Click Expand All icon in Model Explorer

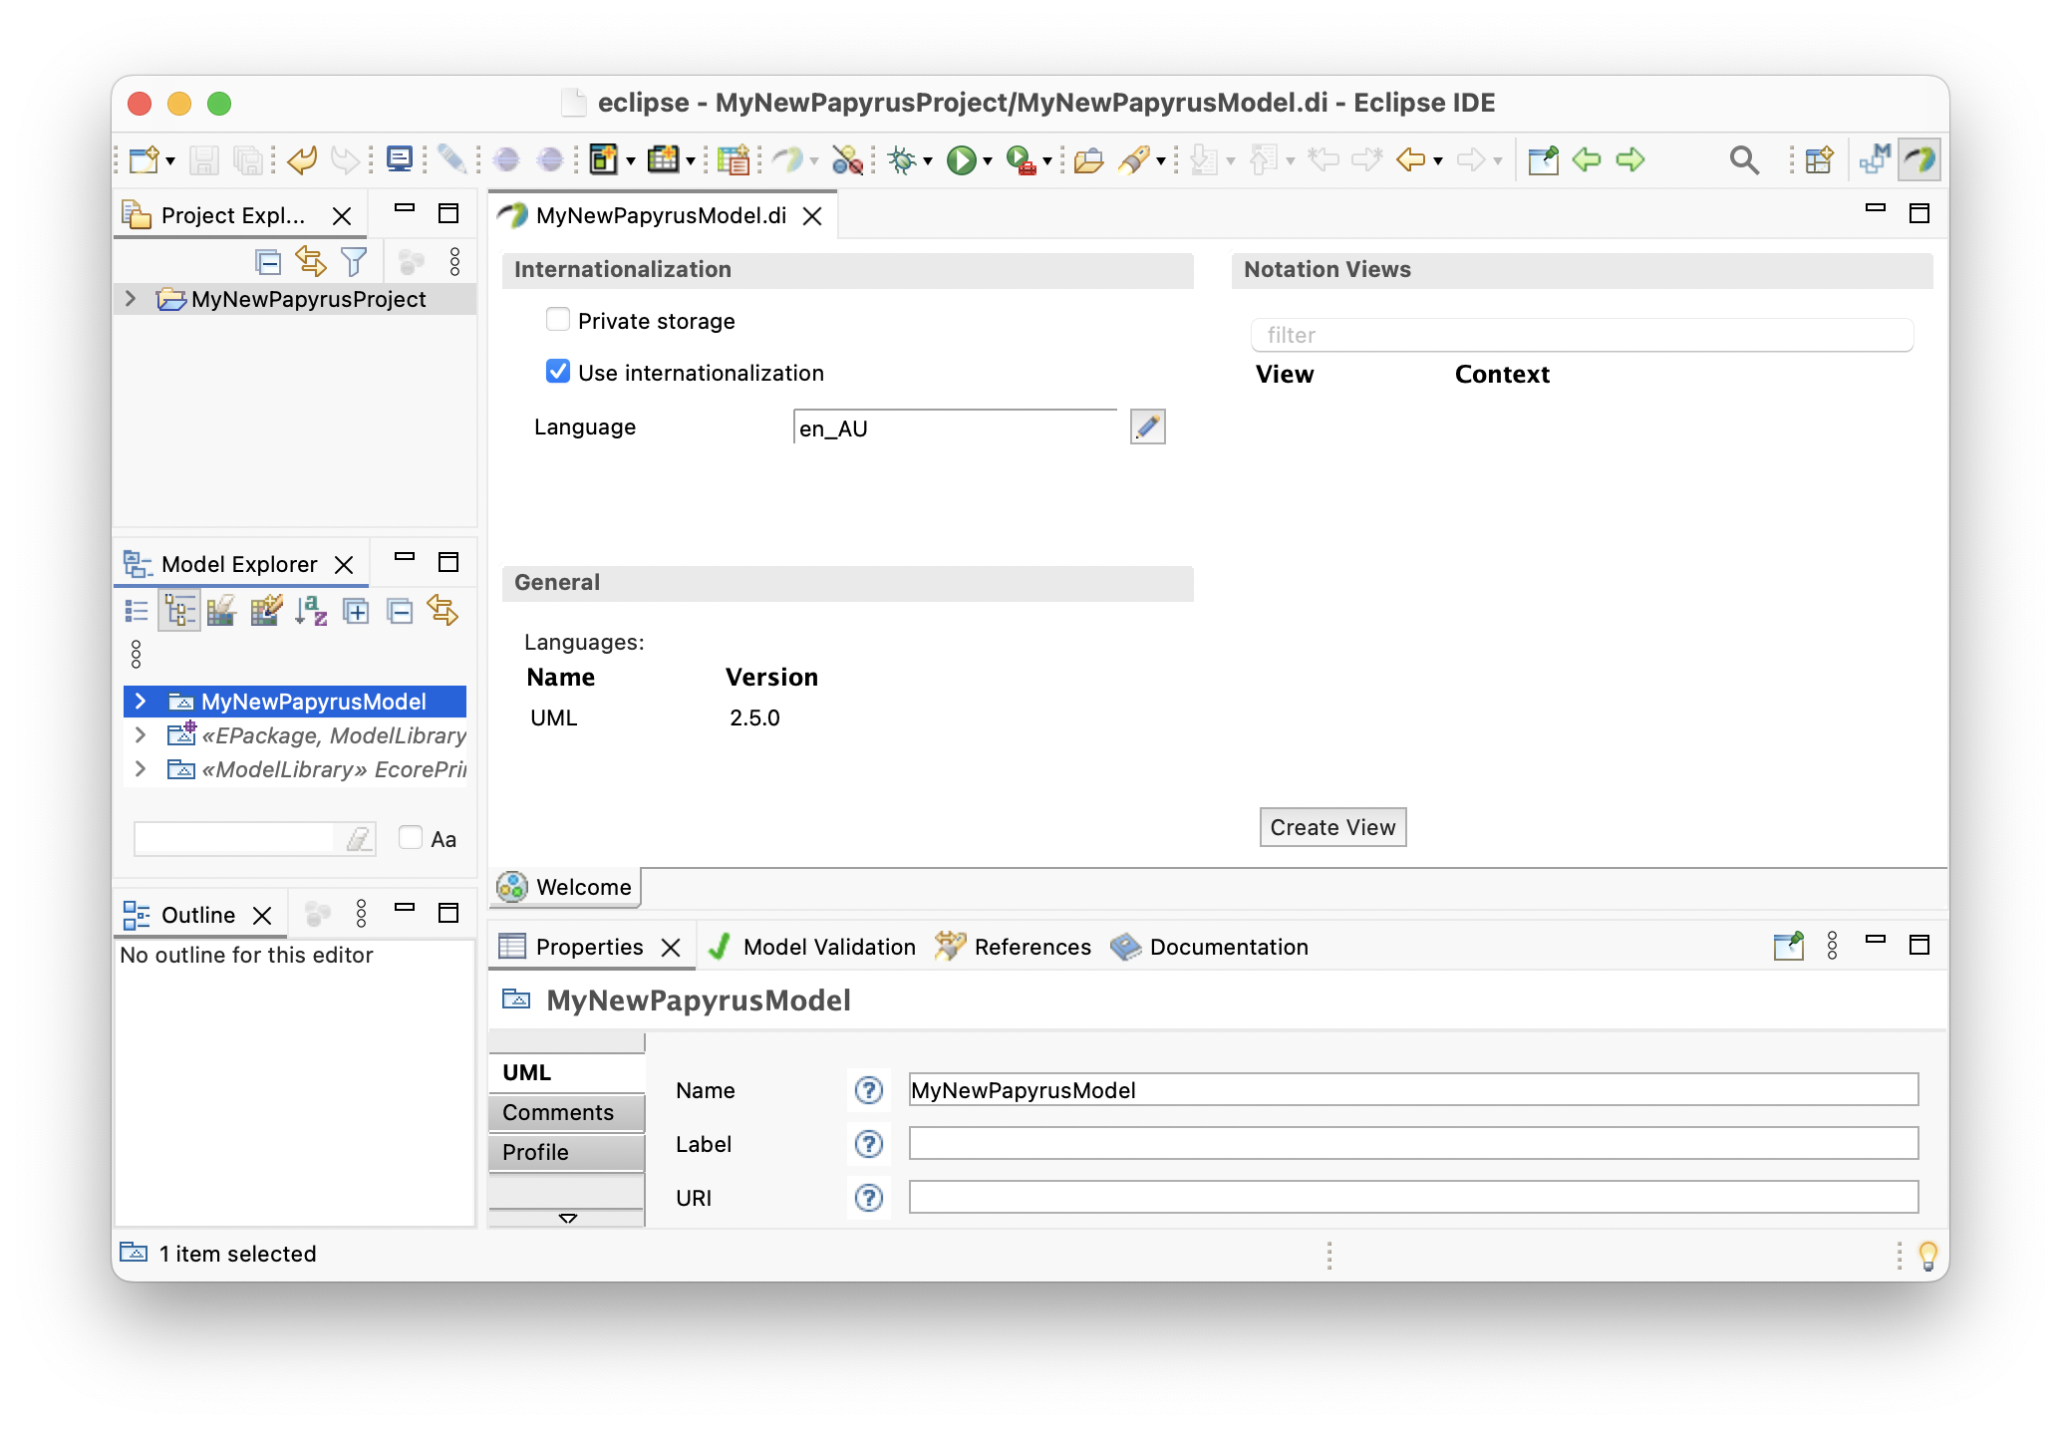pos(356,610)
